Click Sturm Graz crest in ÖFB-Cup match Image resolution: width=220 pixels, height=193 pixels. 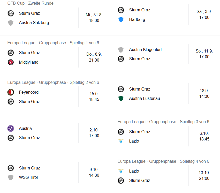(x=11, y=13)
